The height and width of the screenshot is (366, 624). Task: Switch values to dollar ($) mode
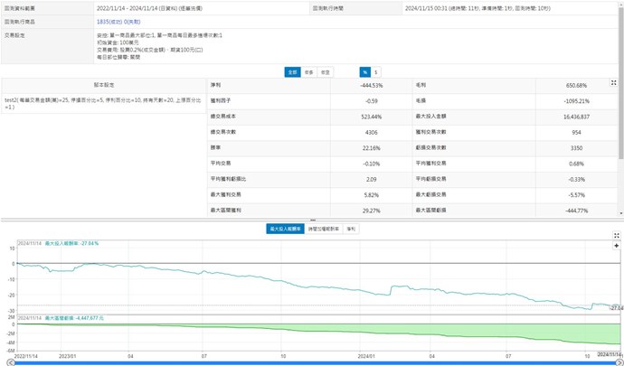[x=376, y=71]
